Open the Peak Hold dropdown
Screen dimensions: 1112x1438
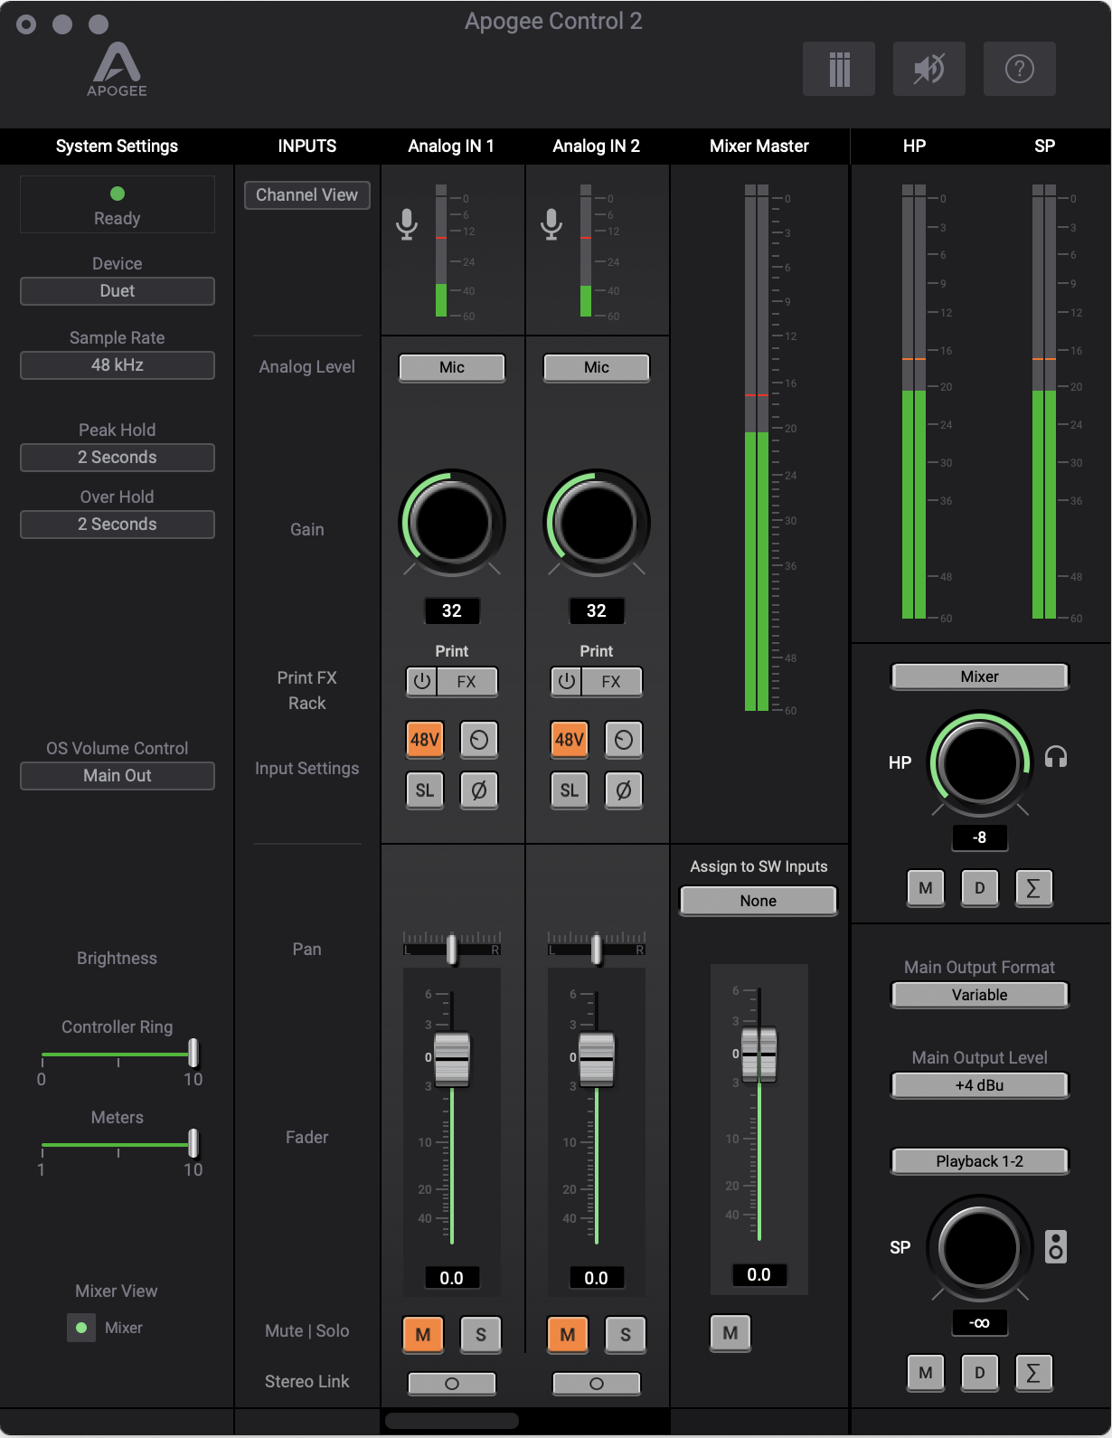tap(118, 458)
